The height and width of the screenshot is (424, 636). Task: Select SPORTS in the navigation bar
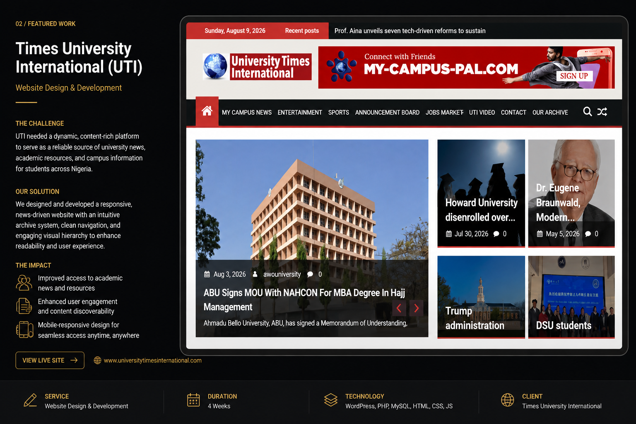(x=339, y=113)
